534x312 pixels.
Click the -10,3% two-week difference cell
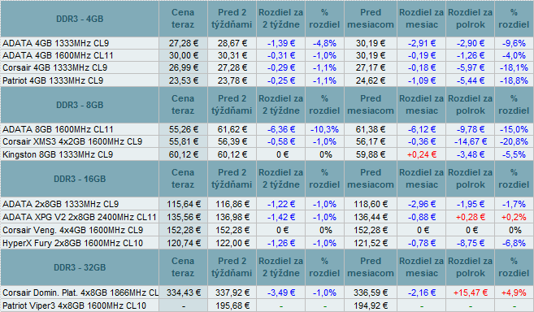tap(324, 129)
